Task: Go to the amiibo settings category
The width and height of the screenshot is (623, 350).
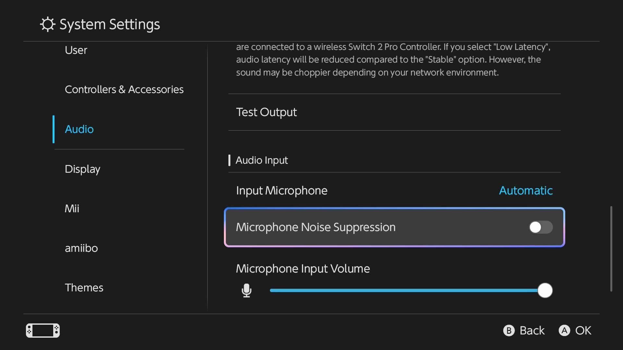Action: point(81,248)
